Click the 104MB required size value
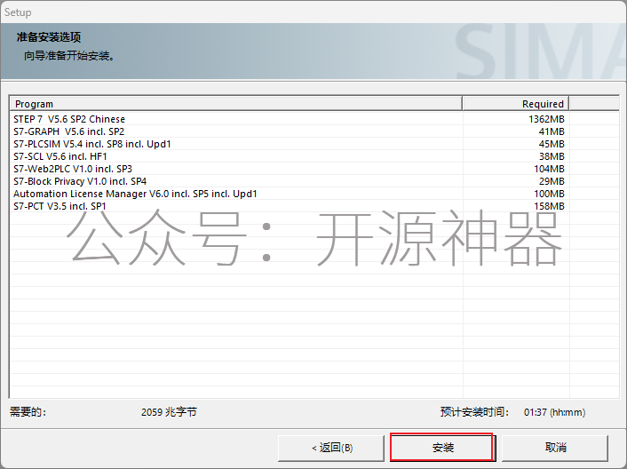This screenshot has height=469, width=627. (x=549, y=169)
